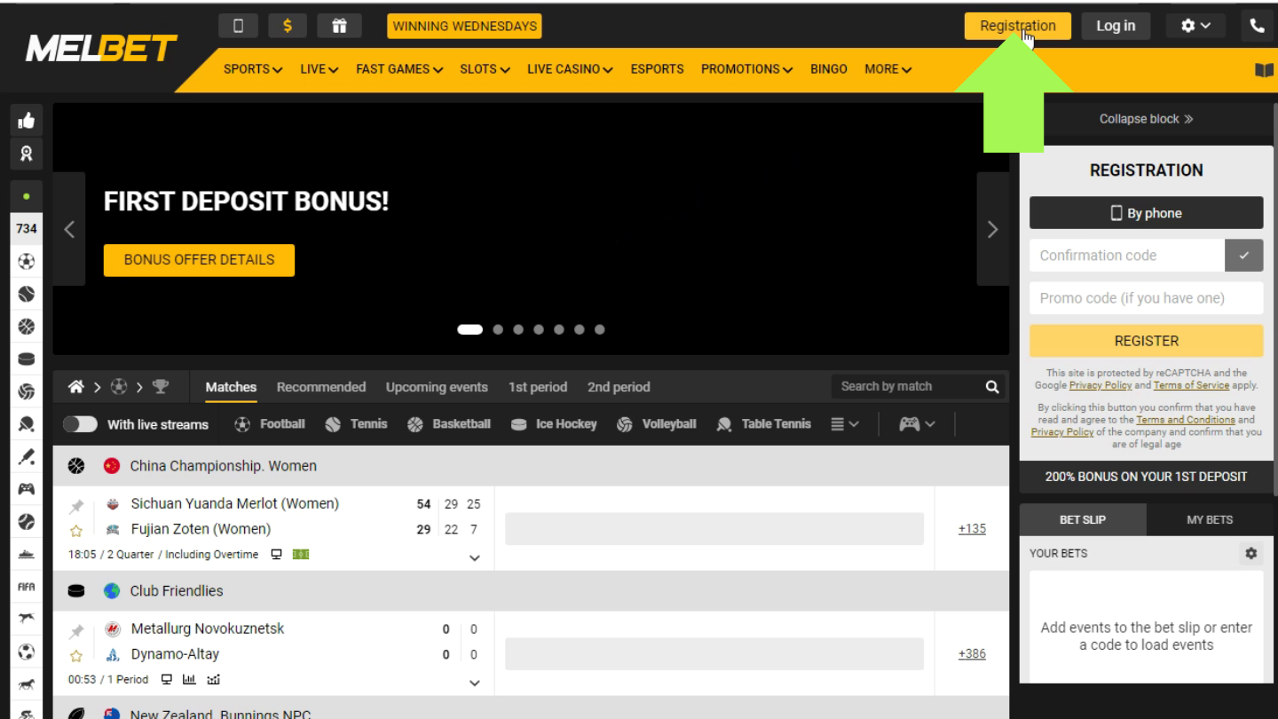Open the dollar payments icon
This screenshot has height=719, width=1278.
point(288,26)
